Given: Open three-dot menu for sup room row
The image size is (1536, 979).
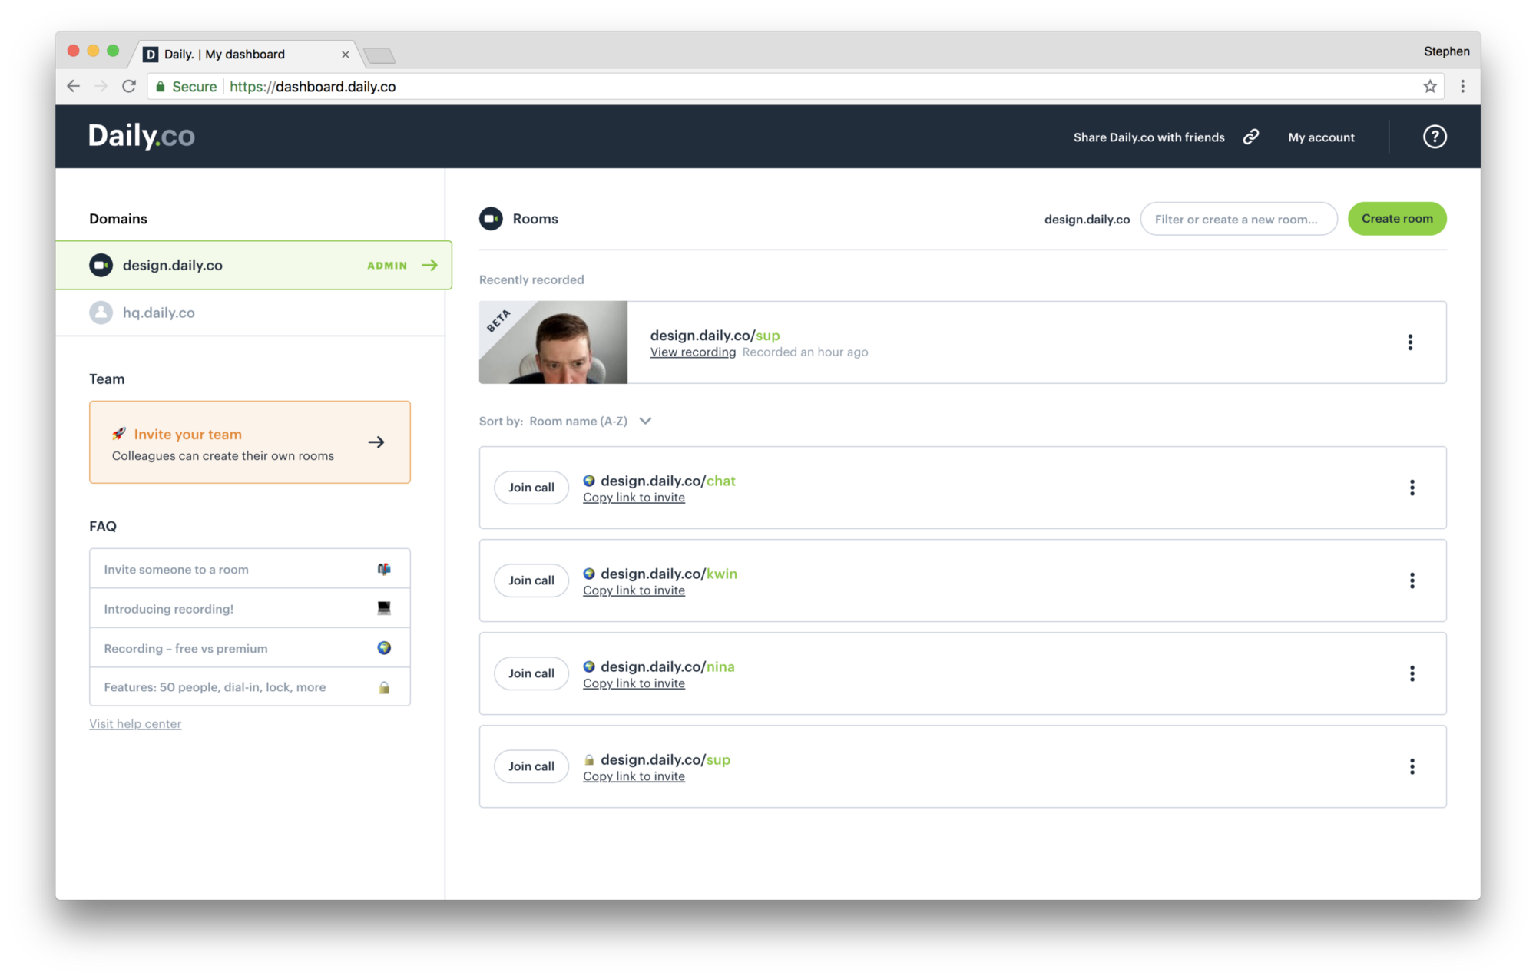Looking at the screenshot, I should tap(1412, 766).
